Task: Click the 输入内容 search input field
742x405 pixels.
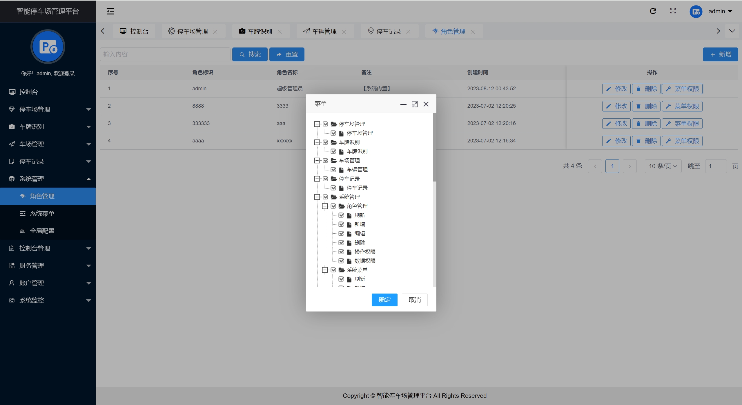Action: pos(165,54)
